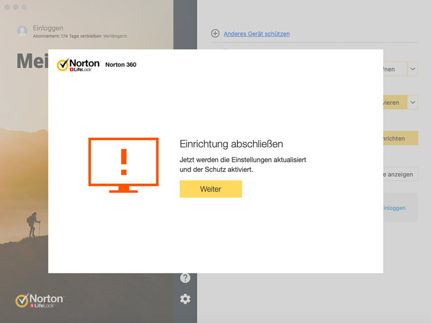
Task: Click the Verlängern subscription link
Action: pos(115,36)
